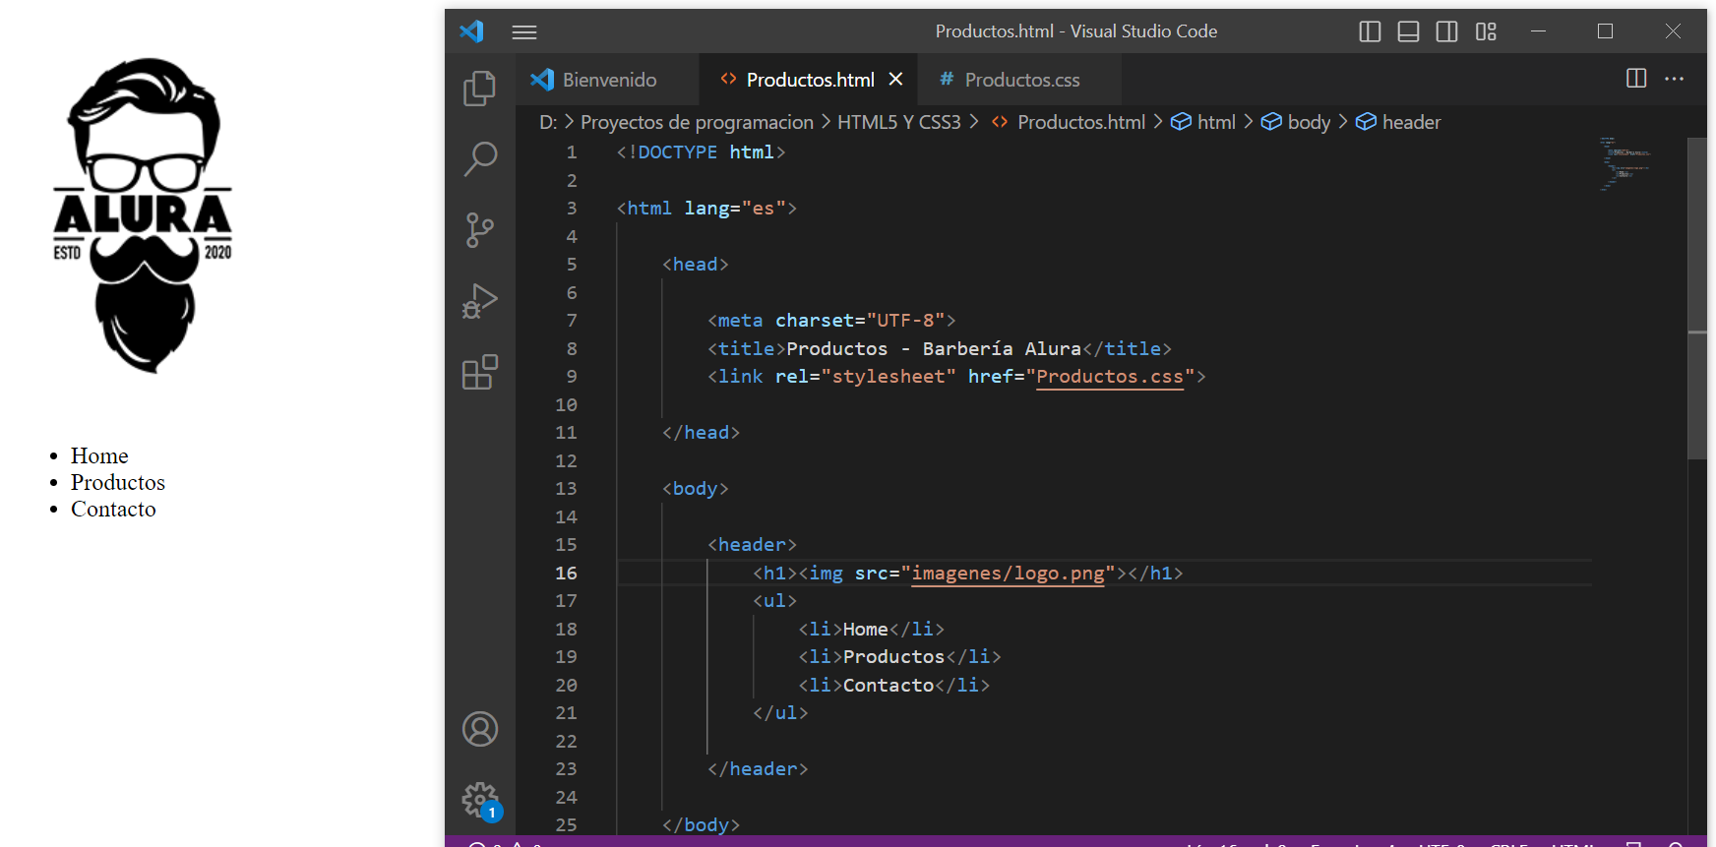1716x847 pixels.
Task: Open 'Proyectos de programacion' breadcrumb
Action: (697, 122)
